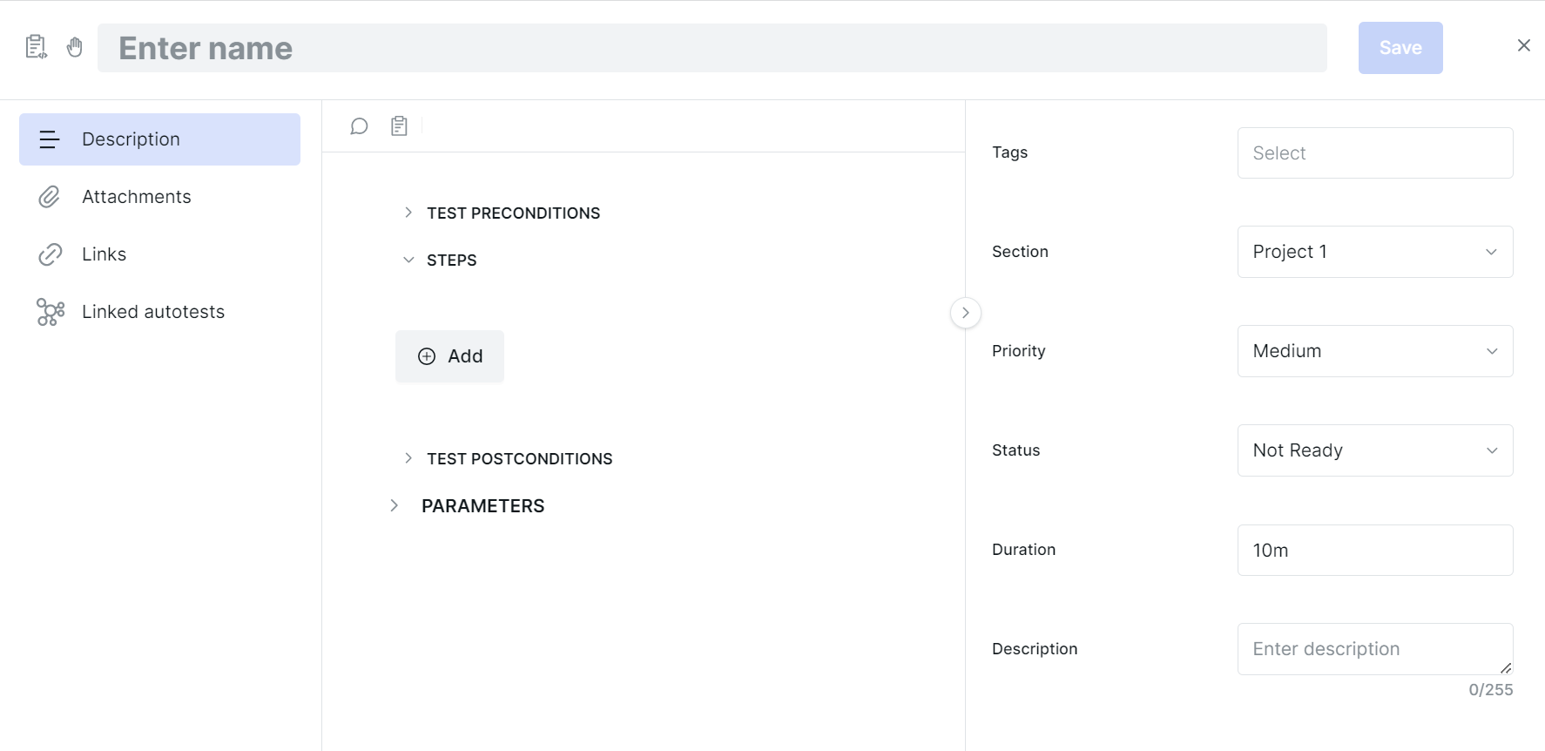
Task: Click the Status label
Action: click(1015, 450)
